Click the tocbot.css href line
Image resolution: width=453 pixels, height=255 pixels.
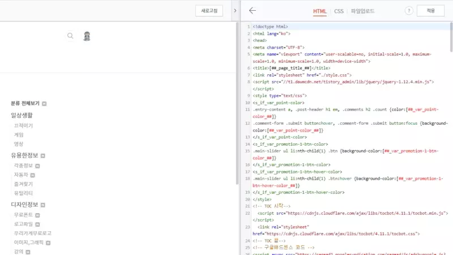click(336, 233)
